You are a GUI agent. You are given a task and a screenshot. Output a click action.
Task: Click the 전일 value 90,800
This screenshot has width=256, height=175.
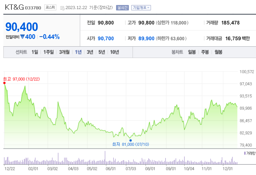(x=106, y=23)
